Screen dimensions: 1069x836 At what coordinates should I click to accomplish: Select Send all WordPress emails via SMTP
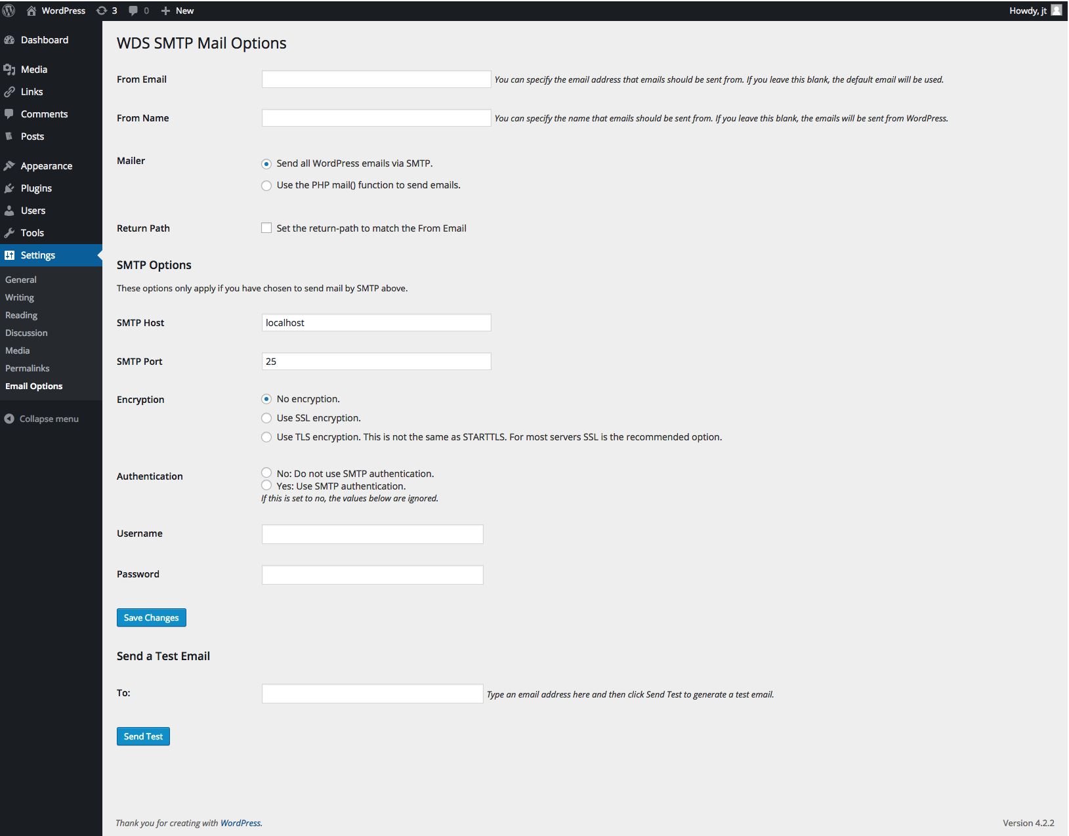click(x=266, y=164)
